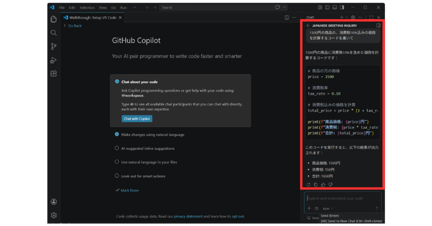The width and height of the screenshot is (432, 226).
Task: Open the privacy statement link
Action: point(188,216)
